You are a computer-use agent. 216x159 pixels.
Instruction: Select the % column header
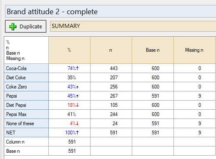coord(69,50)
